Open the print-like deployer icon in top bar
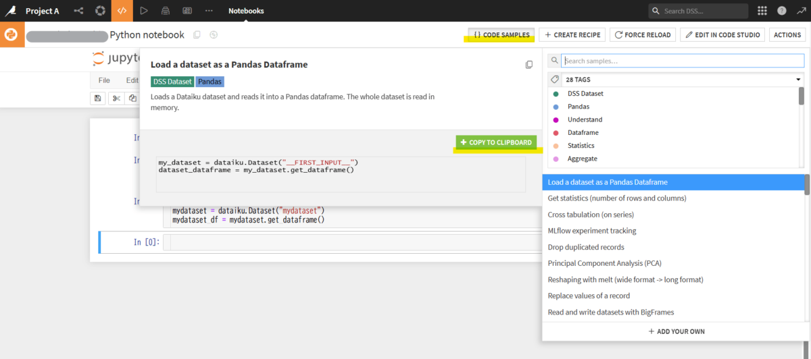This screenshot has width=811, height=359. pyautogui.click(x=166, y=11)
